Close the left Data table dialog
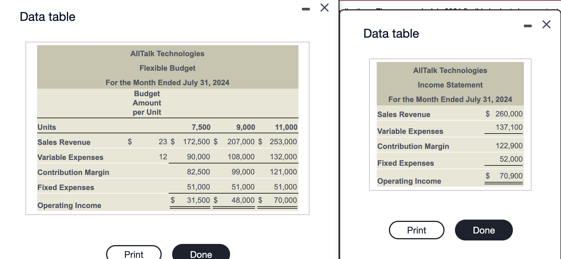 324,8
